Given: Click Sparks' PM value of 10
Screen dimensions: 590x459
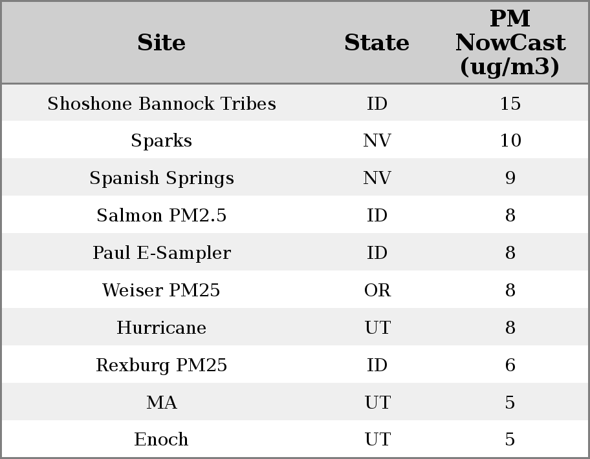Looking at the screenshot, I should point(510,141).
